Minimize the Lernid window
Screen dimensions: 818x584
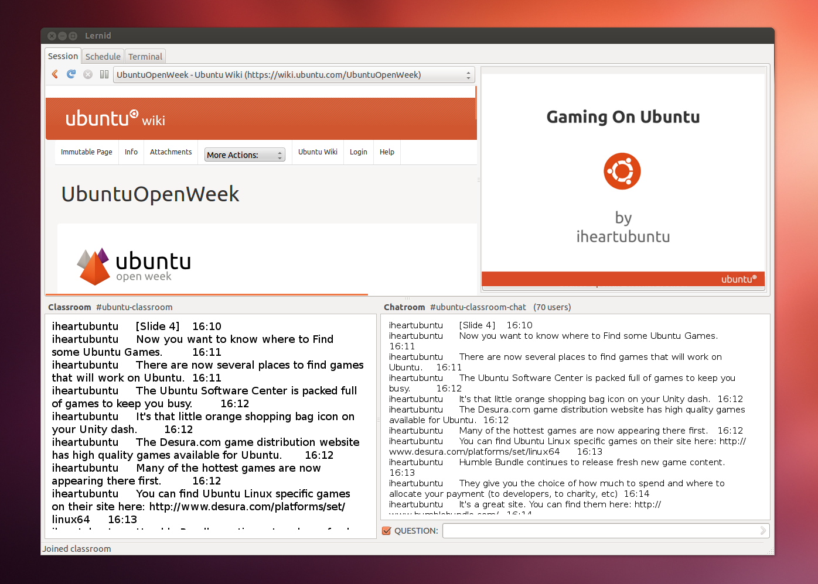[x=63, y=36]
